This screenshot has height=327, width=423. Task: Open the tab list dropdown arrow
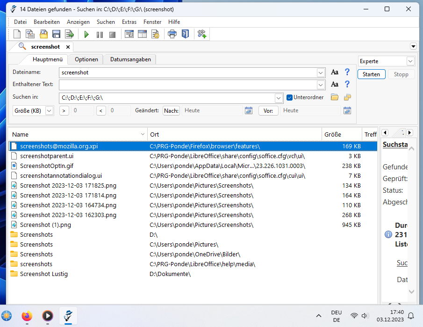point(413,46)
